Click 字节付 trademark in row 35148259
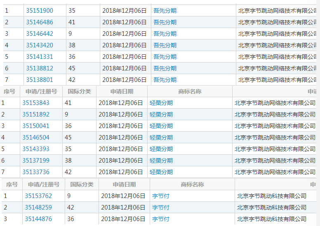 161,207
